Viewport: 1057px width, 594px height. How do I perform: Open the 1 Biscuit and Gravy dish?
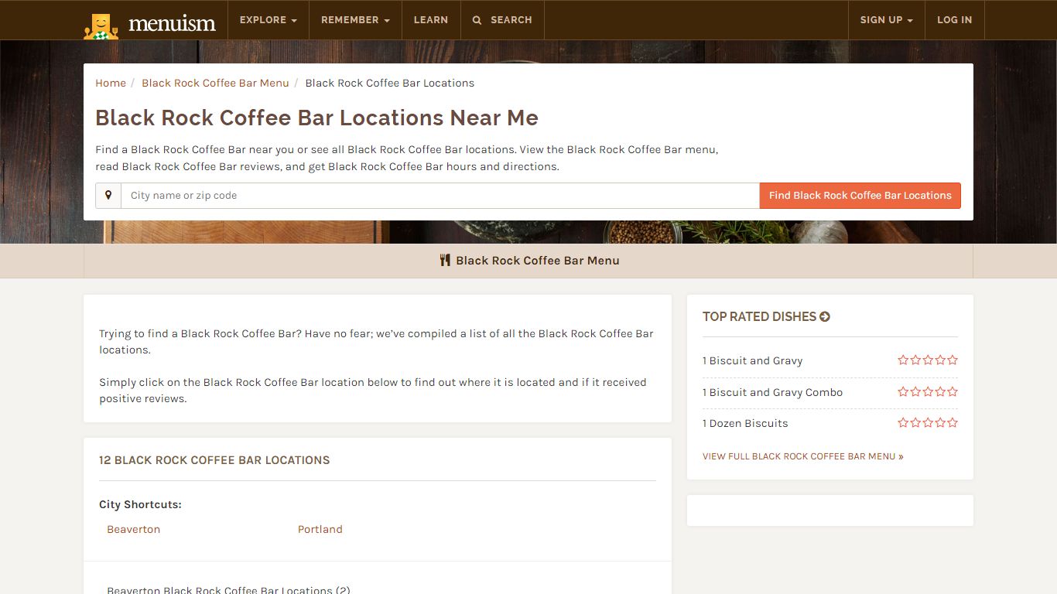coord(752,360)
